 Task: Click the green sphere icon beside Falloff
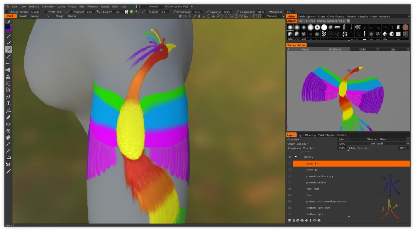[132, 12]
